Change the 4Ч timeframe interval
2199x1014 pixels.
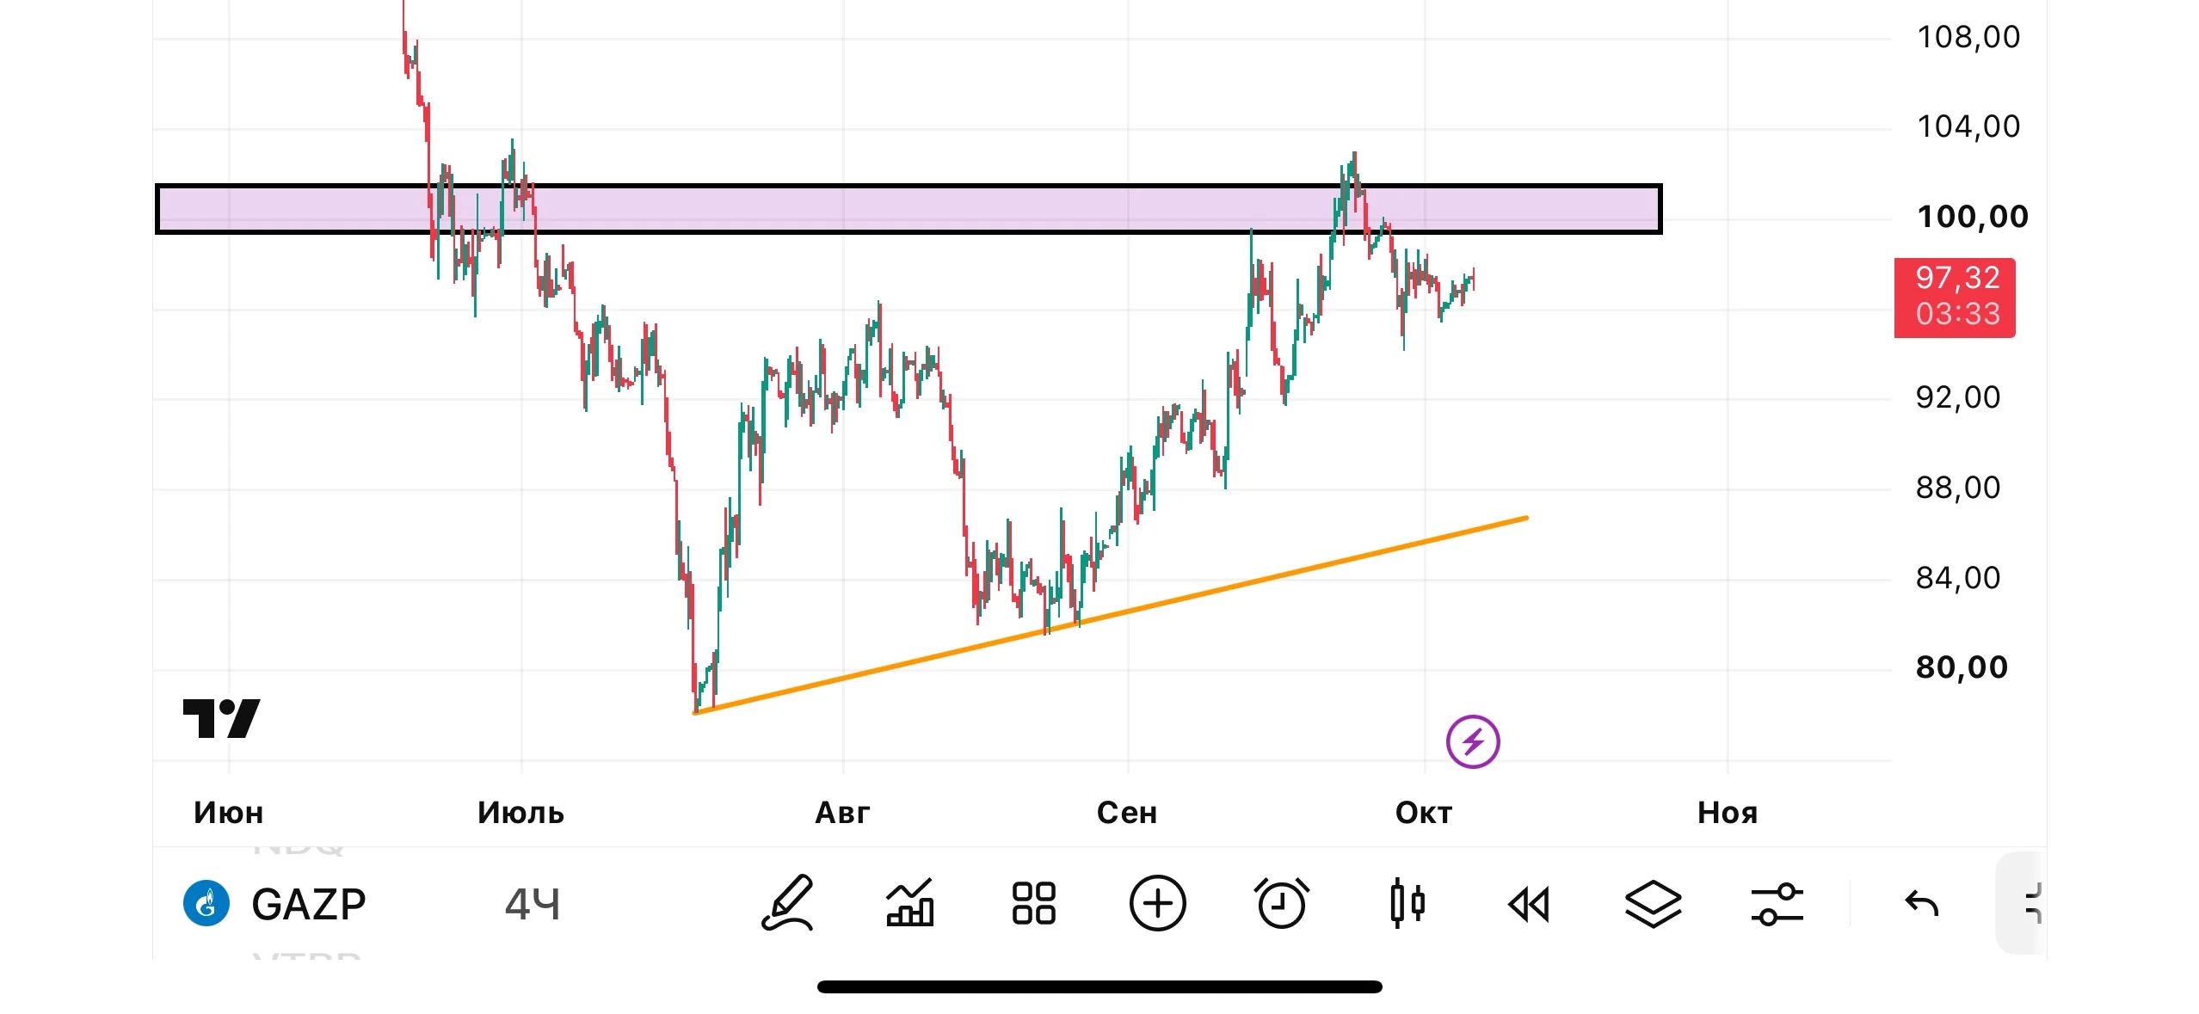click(532, 904)
